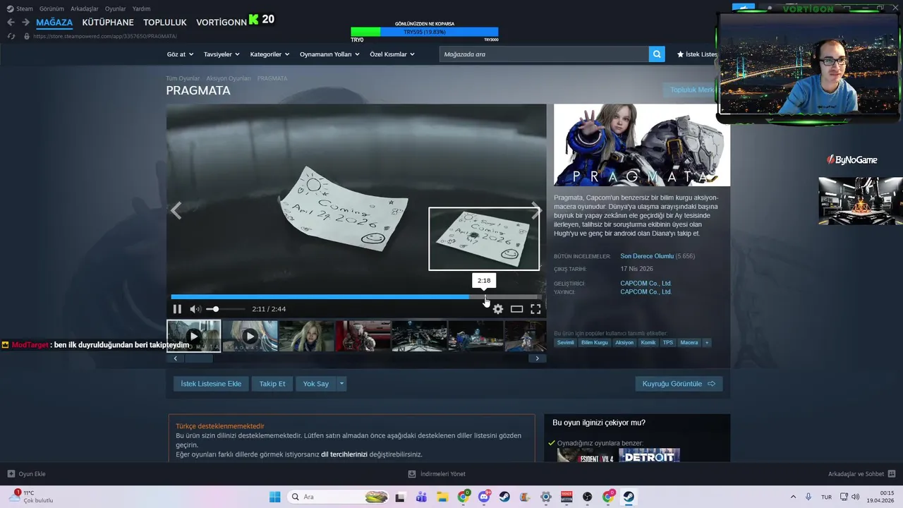
Task: Open the Görünüm menu
Action: click(51, 8)
